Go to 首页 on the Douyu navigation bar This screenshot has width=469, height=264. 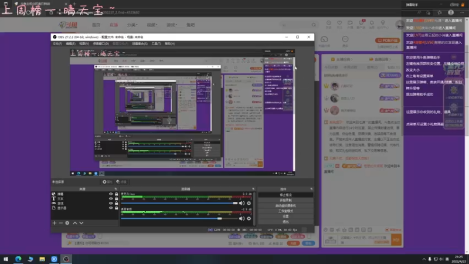point(96,25)
